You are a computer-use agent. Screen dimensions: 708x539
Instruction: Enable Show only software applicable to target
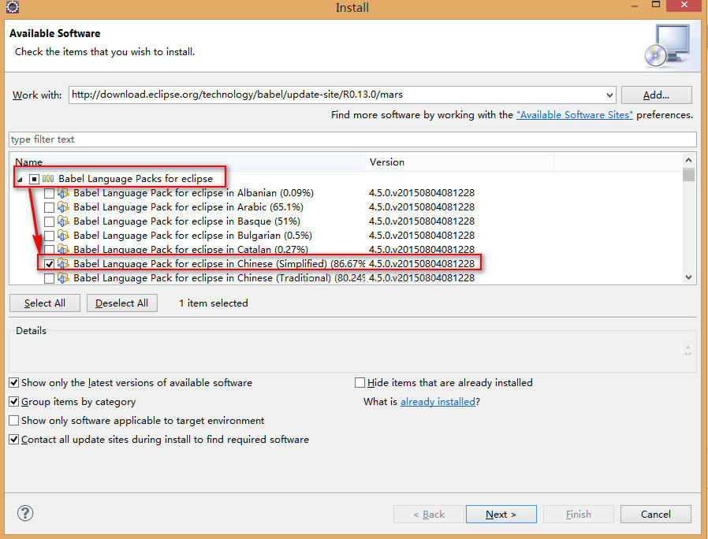click(x=14, y=421)
